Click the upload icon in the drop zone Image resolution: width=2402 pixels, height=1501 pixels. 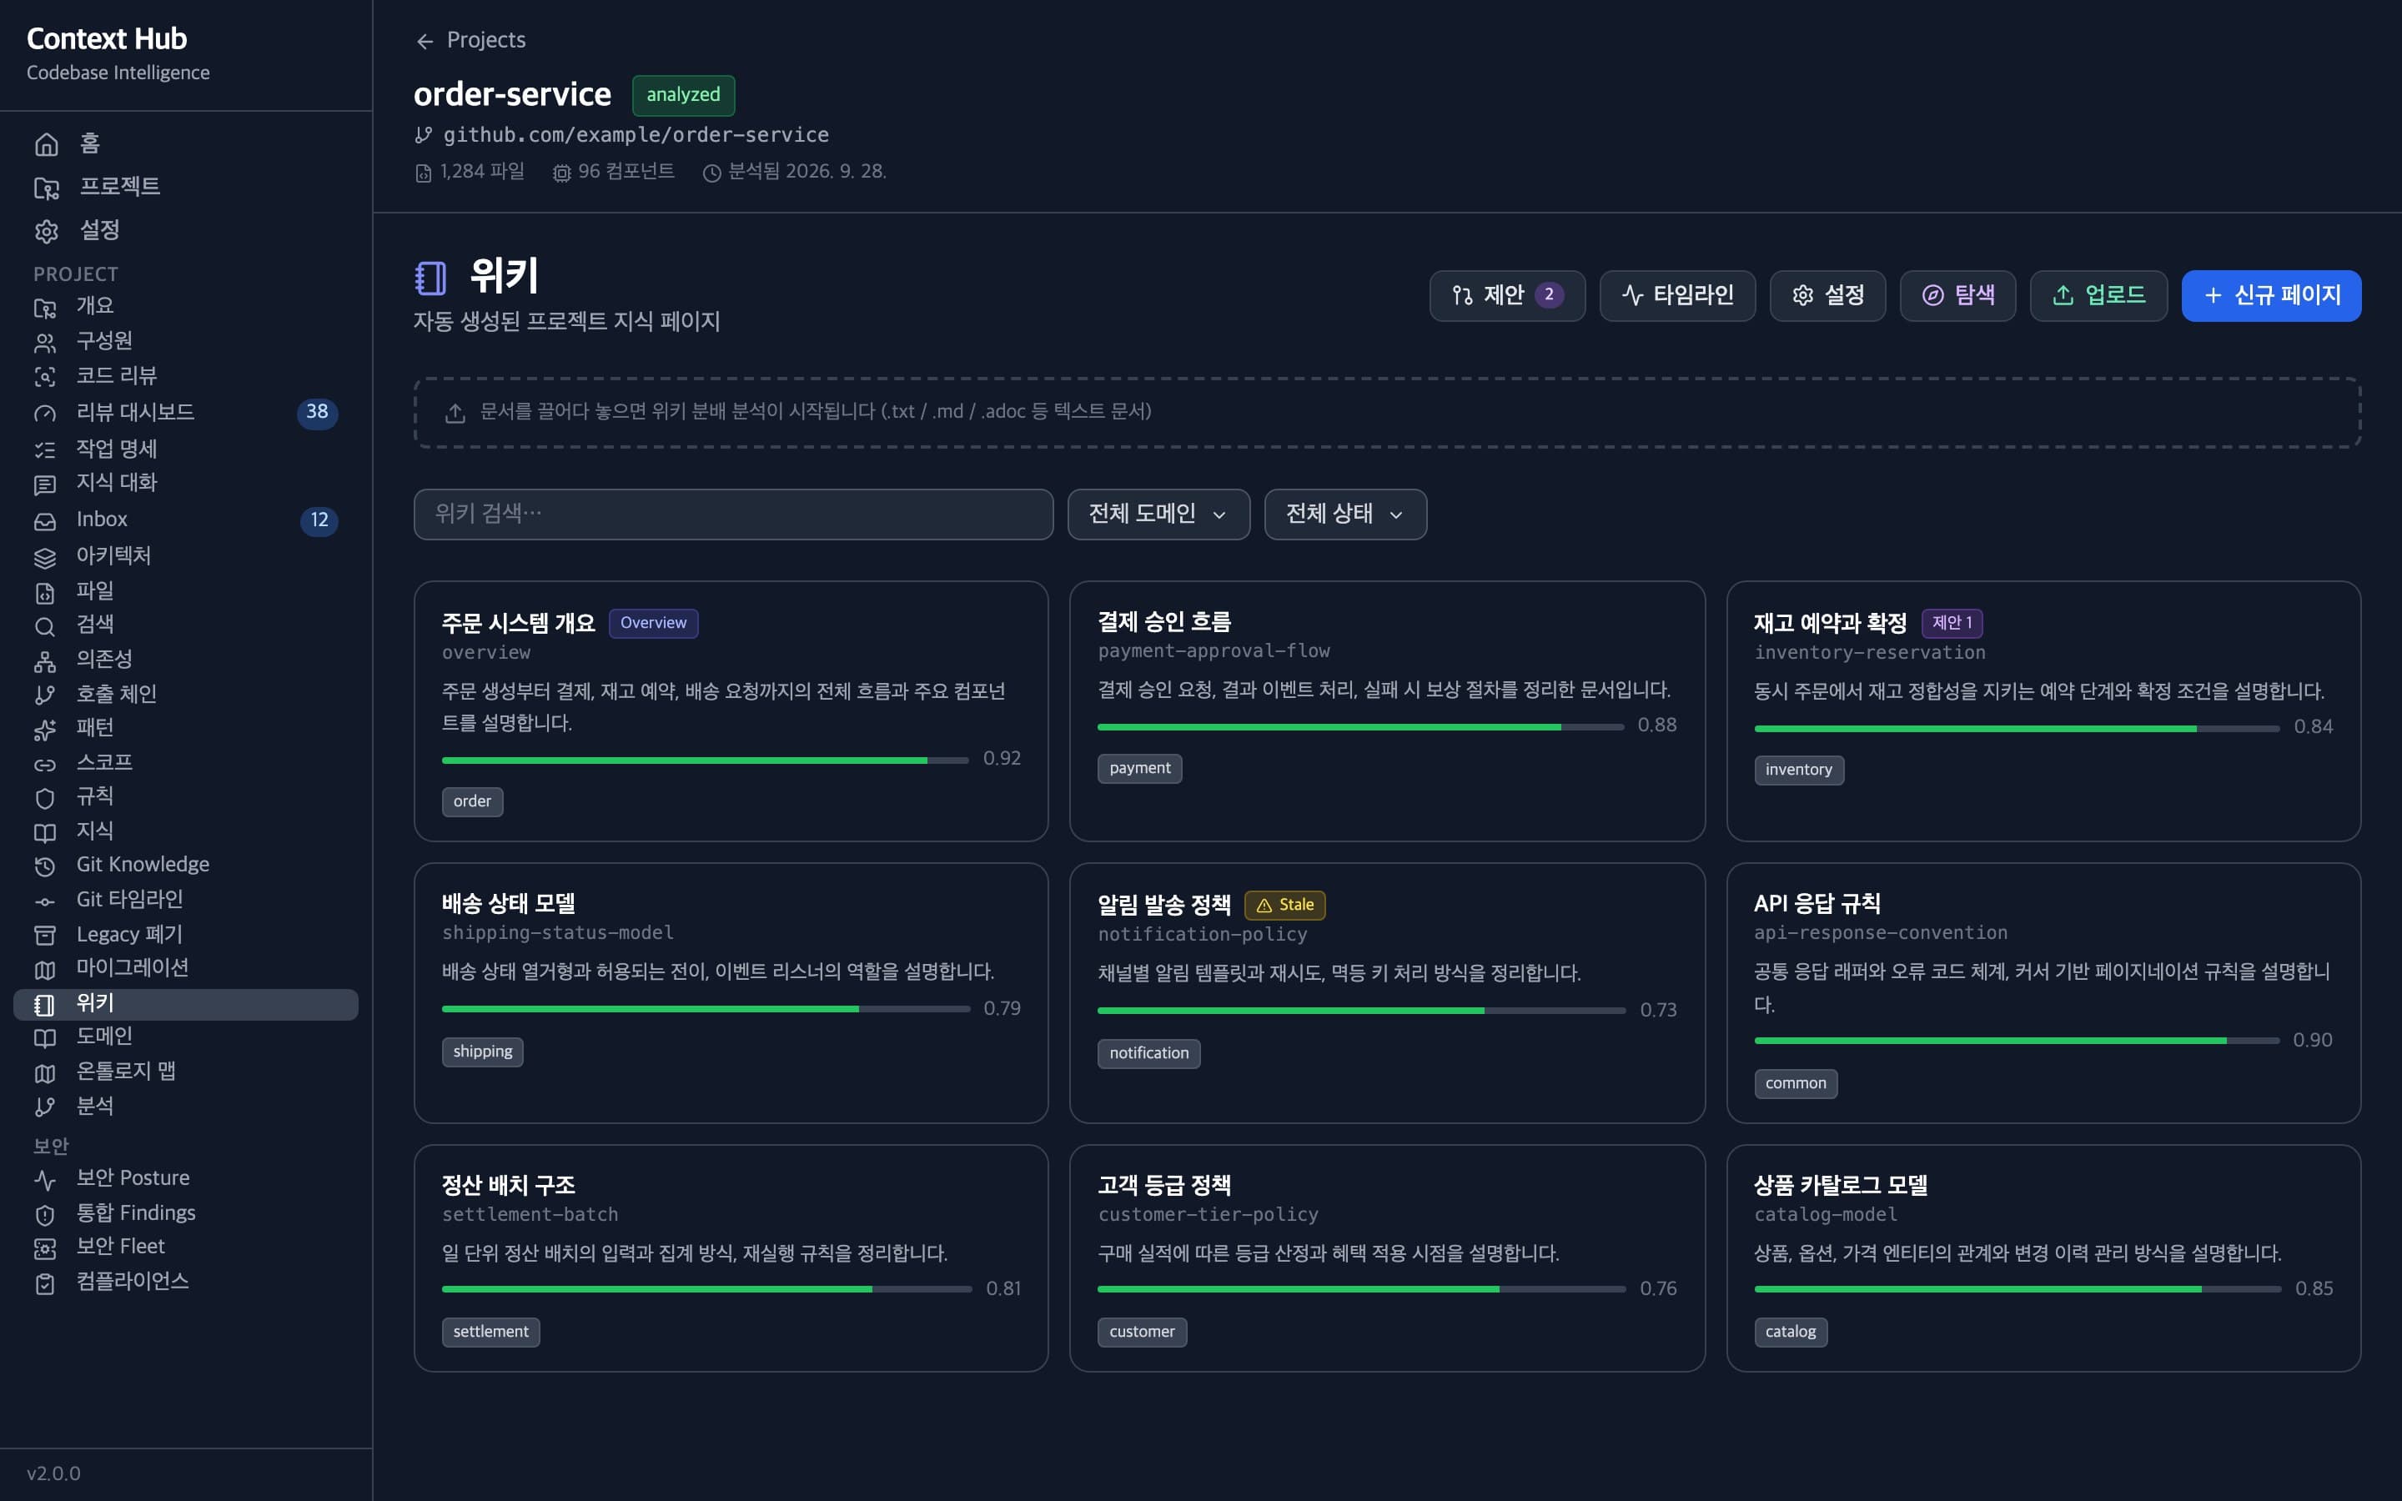[x=455, y=412]
